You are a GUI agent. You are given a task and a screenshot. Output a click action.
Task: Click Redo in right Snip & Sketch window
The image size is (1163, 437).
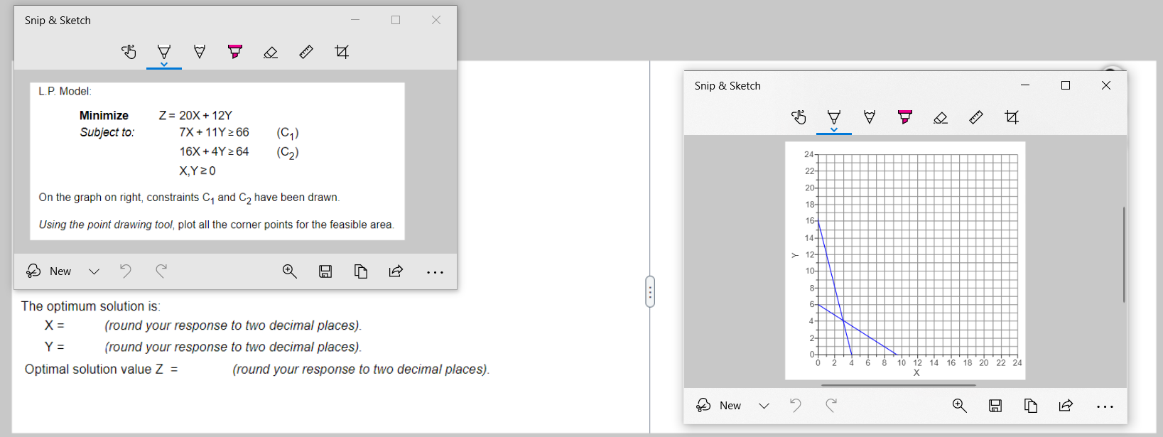pos(831,405)
